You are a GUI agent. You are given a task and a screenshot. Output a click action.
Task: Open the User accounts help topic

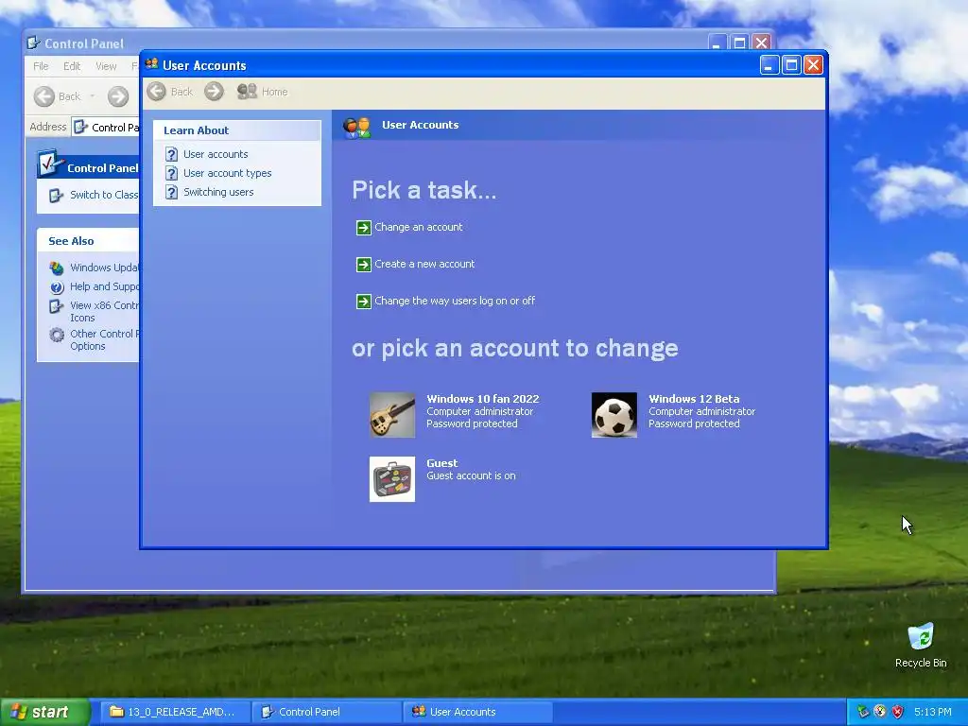pos(216,154)
